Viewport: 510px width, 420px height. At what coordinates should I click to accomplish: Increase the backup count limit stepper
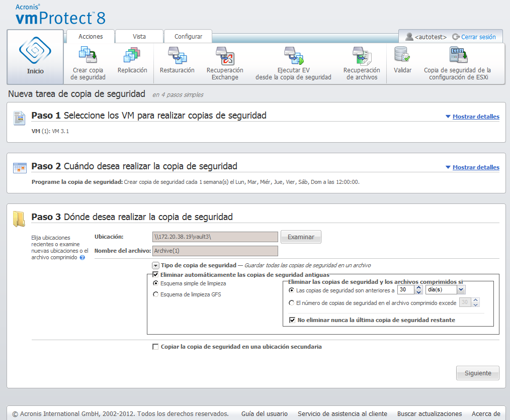click(x=475, y=300)
